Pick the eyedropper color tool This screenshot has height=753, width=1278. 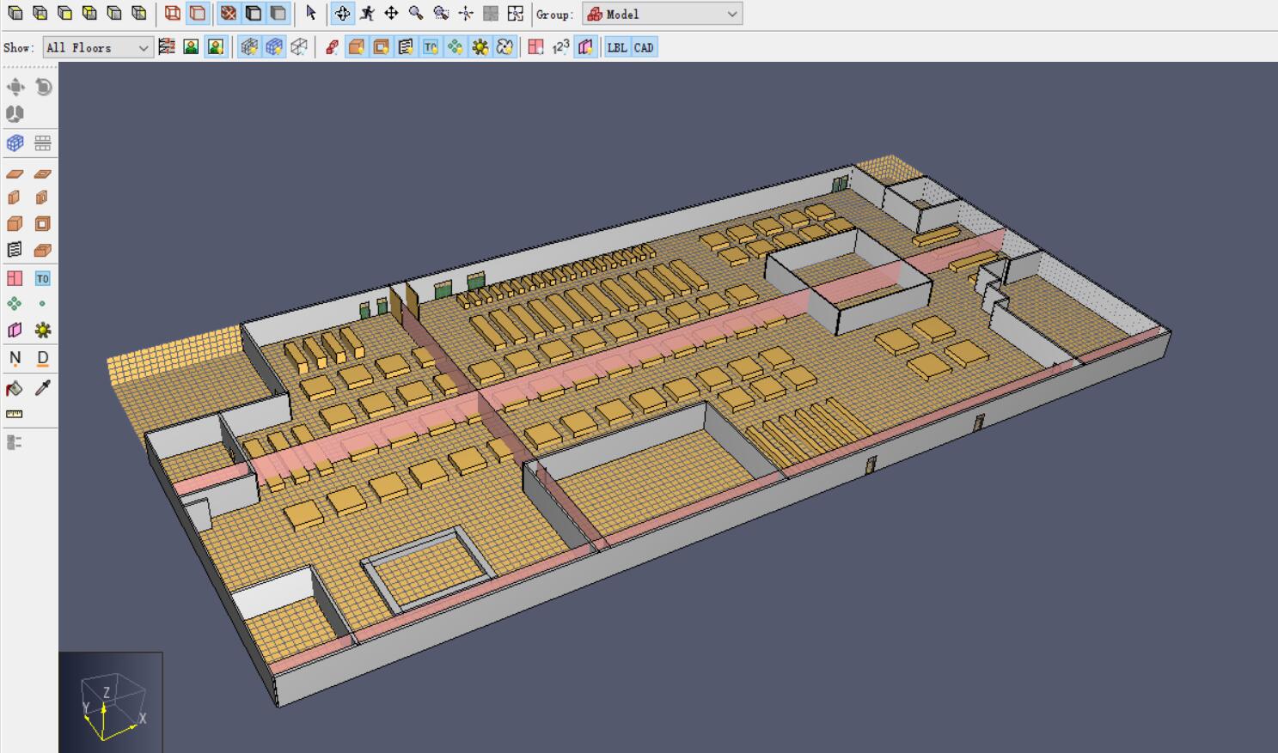(x=42, y=388)
